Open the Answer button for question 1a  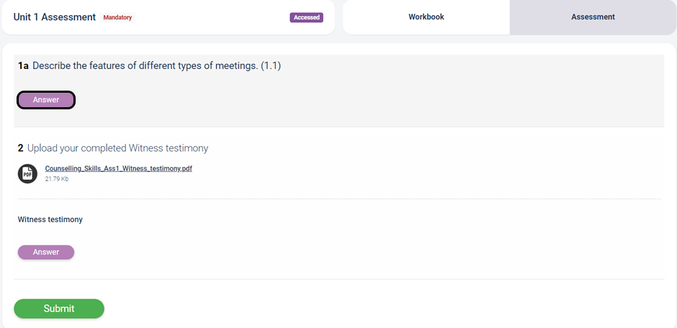point(46,100)
